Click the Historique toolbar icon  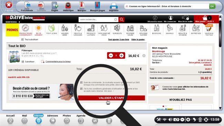click(68, 6)
